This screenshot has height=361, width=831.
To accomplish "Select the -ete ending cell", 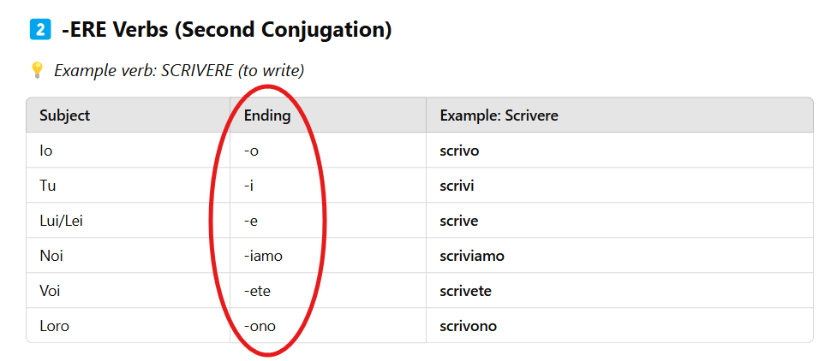I will [x=259, y=291].
